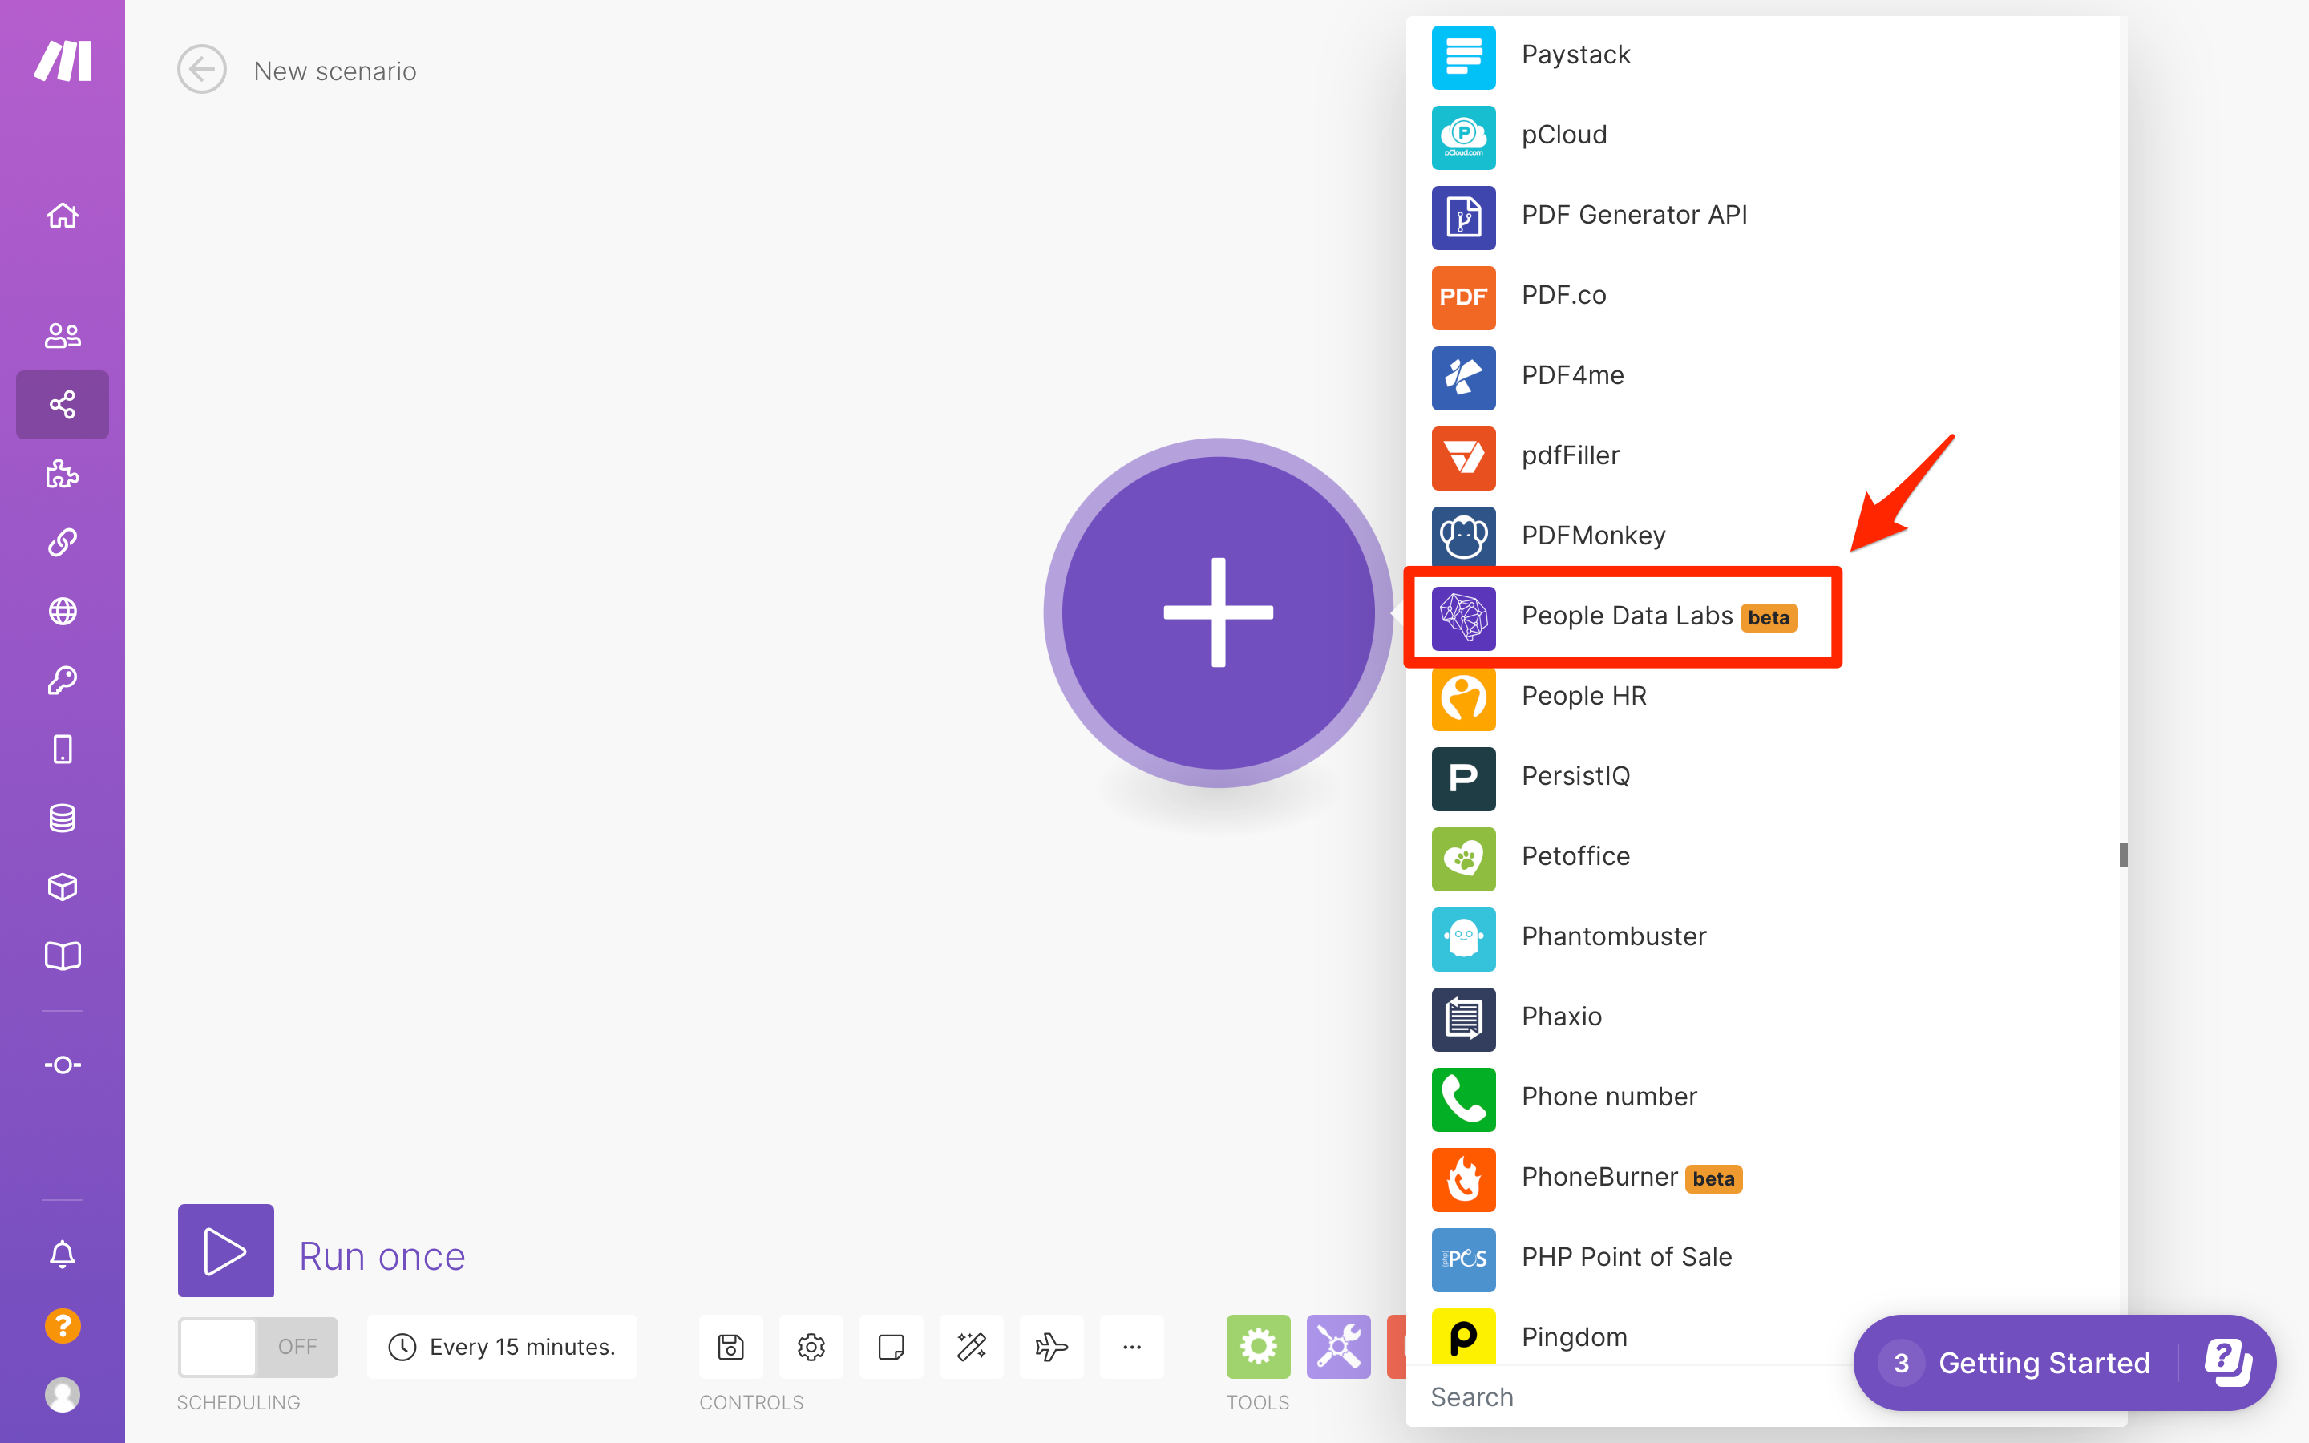Viewport: 2309px width, 1443px height.
Task: Open Every 15 minutes schedule settings
Action: coord(502,1347)
